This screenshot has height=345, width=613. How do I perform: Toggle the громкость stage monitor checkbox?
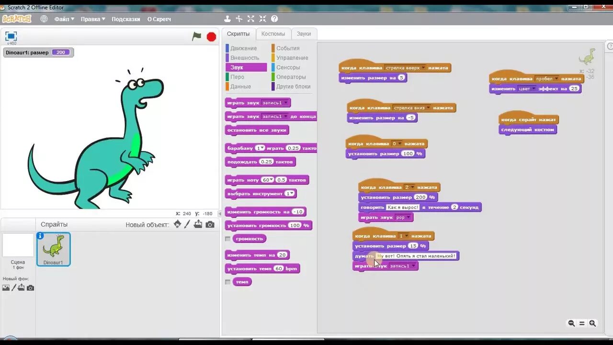click(x=228, y=239)
